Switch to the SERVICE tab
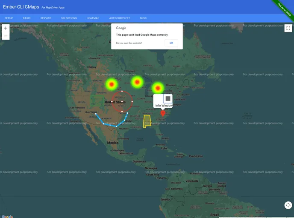This screenshot has width=294, height=218. click(46, 18)
